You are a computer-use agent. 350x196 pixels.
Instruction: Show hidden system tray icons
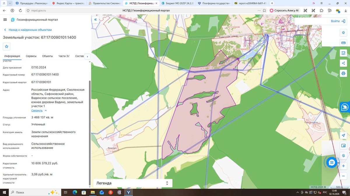pos(297,192)
